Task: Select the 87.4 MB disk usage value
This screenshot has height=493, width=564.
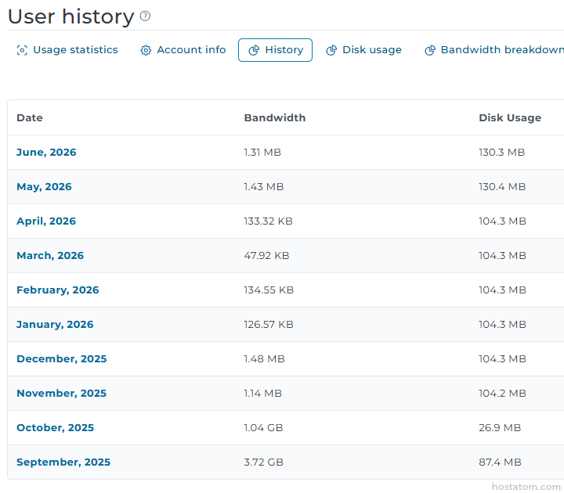Action: (500, 462)
